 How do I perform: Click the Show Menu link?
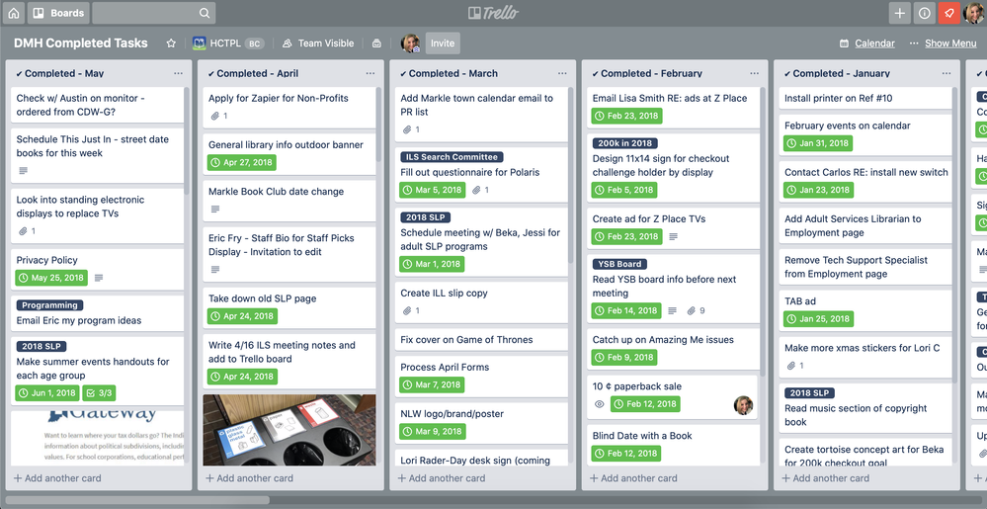click(943, 42)
